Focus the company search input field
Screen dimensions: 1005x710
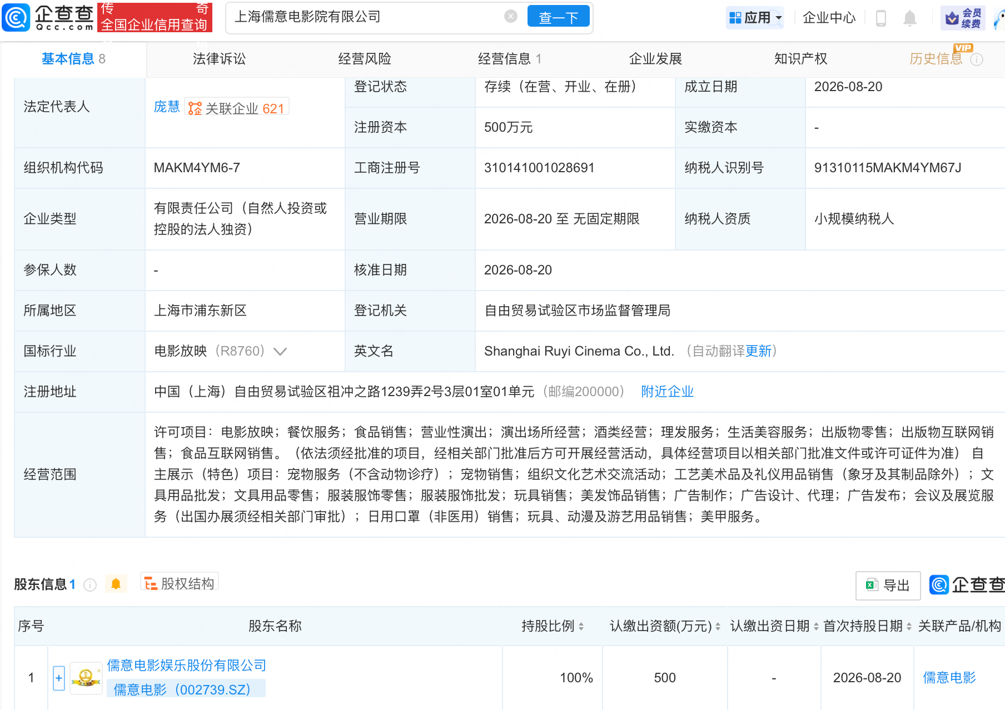click(367, 17)
